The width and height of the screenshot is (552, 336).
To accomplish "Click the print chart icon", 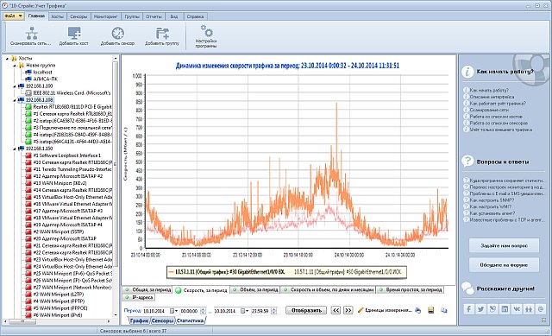I will click(x=417, y=310).
